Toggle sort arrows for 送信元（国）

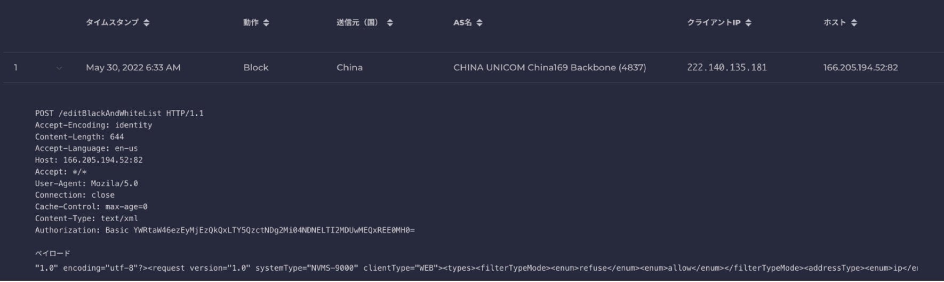click(390, 23)
